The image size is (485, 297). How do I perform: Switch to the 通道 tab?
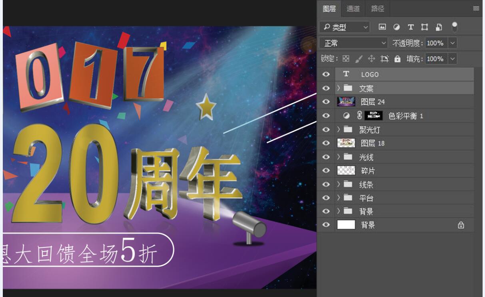point(353,8)
